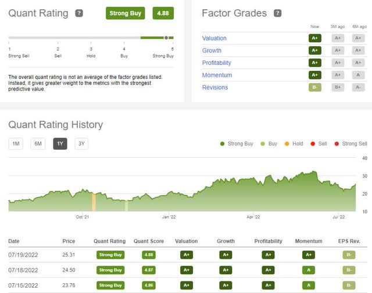
Task: Toggle Strong Buy legend series
Action: coord(237,144)
